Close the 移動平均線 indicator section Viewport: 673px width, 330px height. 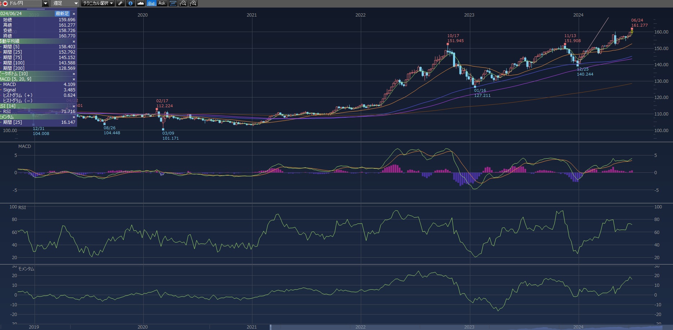pos(74,41)
